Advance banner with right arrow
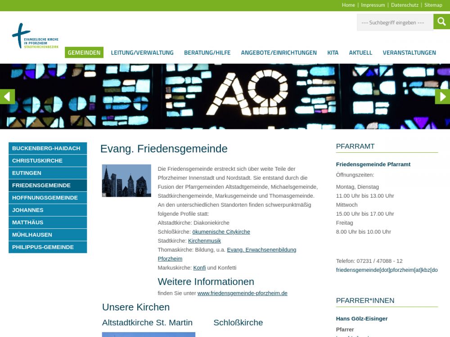450x337 pixels. (442, 97)
